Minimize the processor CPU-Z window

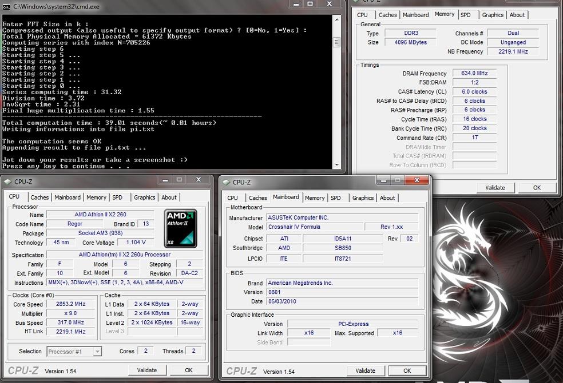click(x=165, y=180)
